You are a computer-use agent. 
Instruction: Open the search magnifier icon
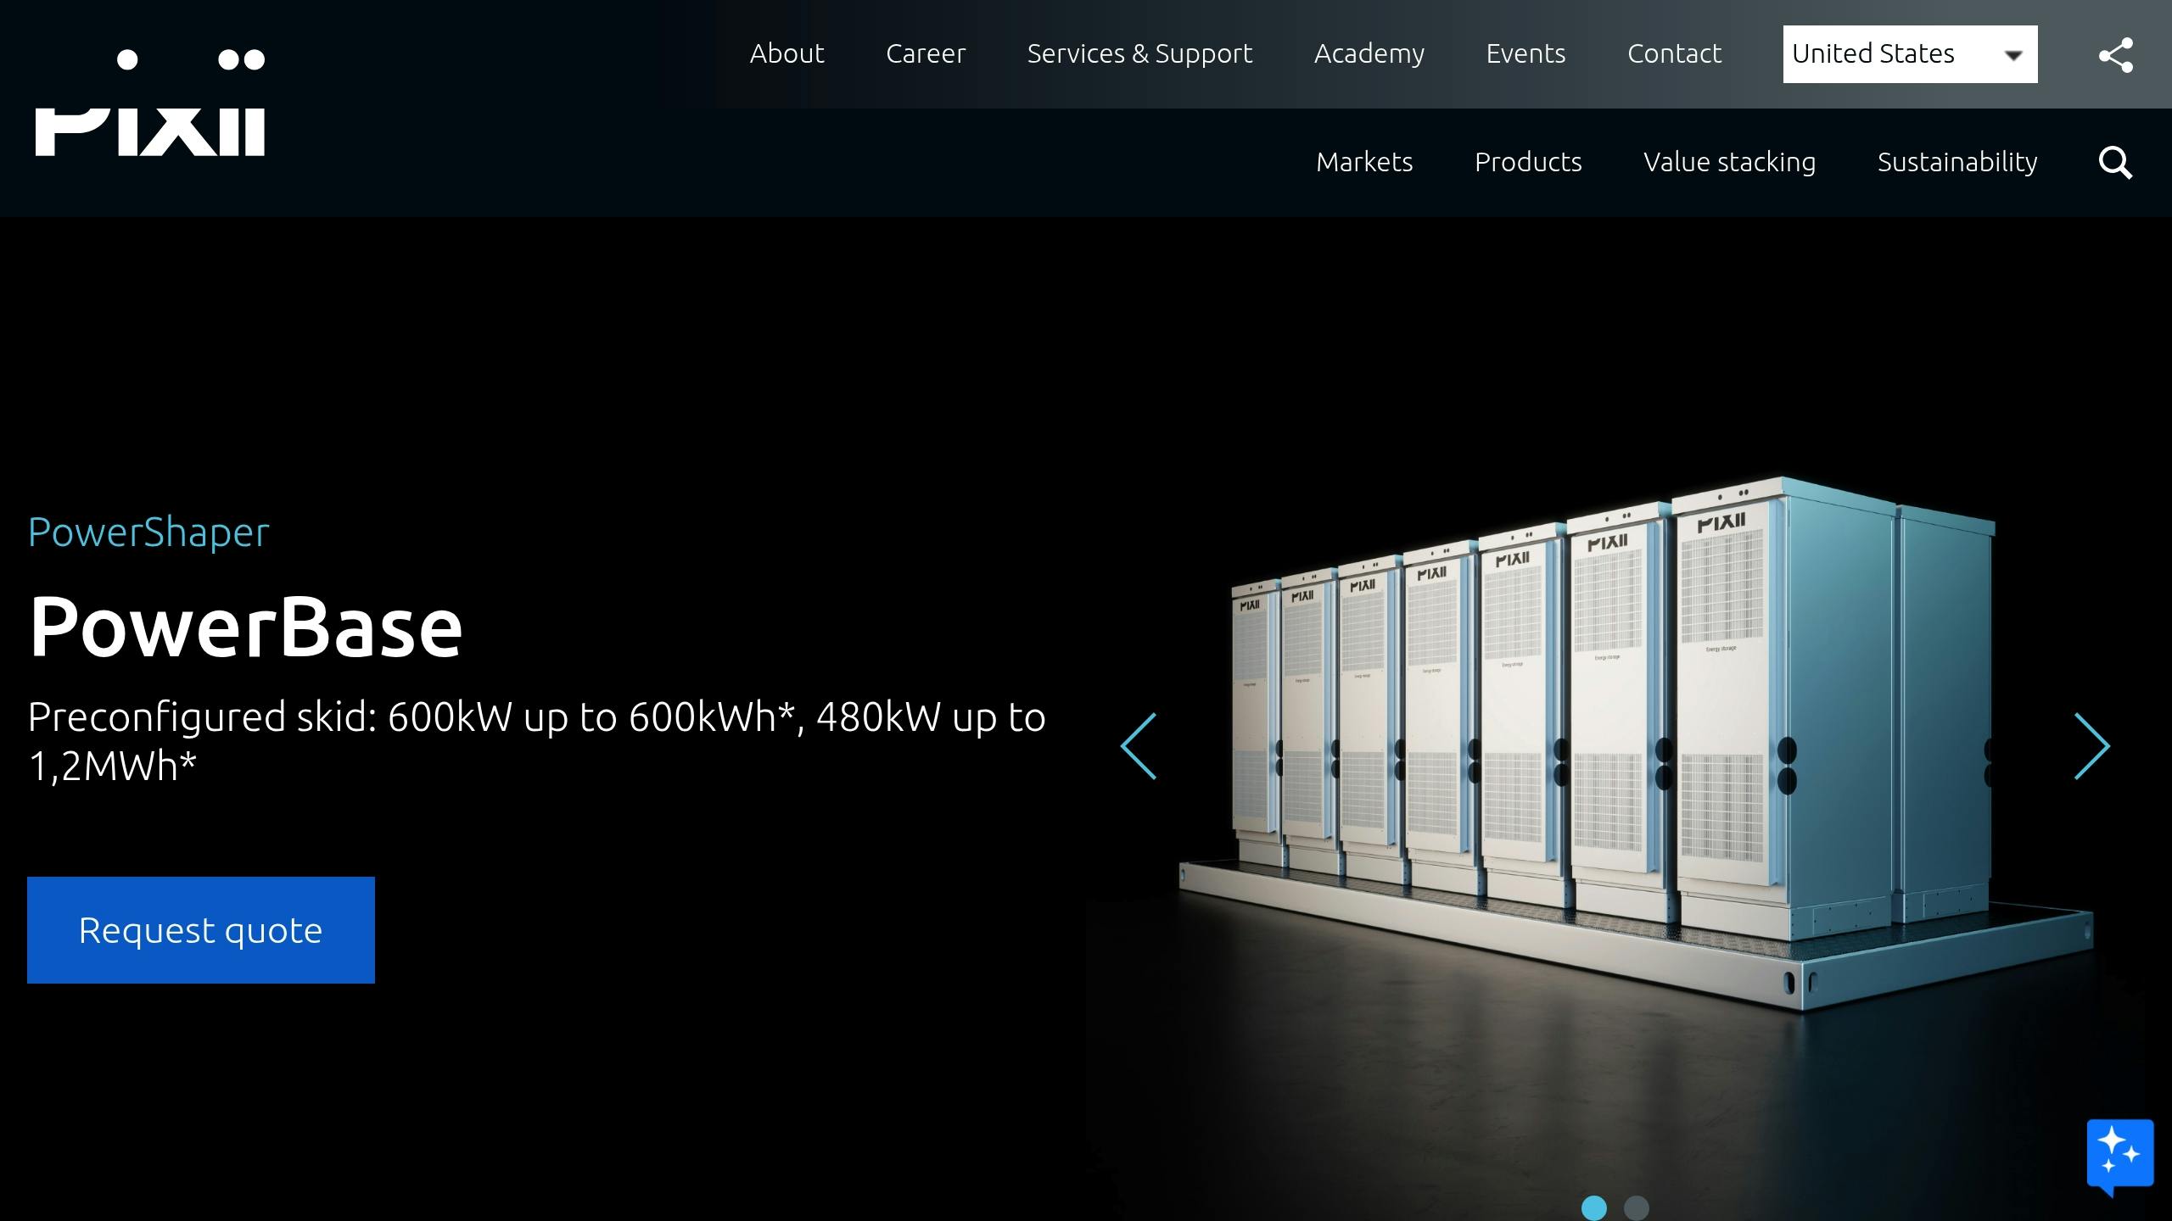tap(2114, 163)
